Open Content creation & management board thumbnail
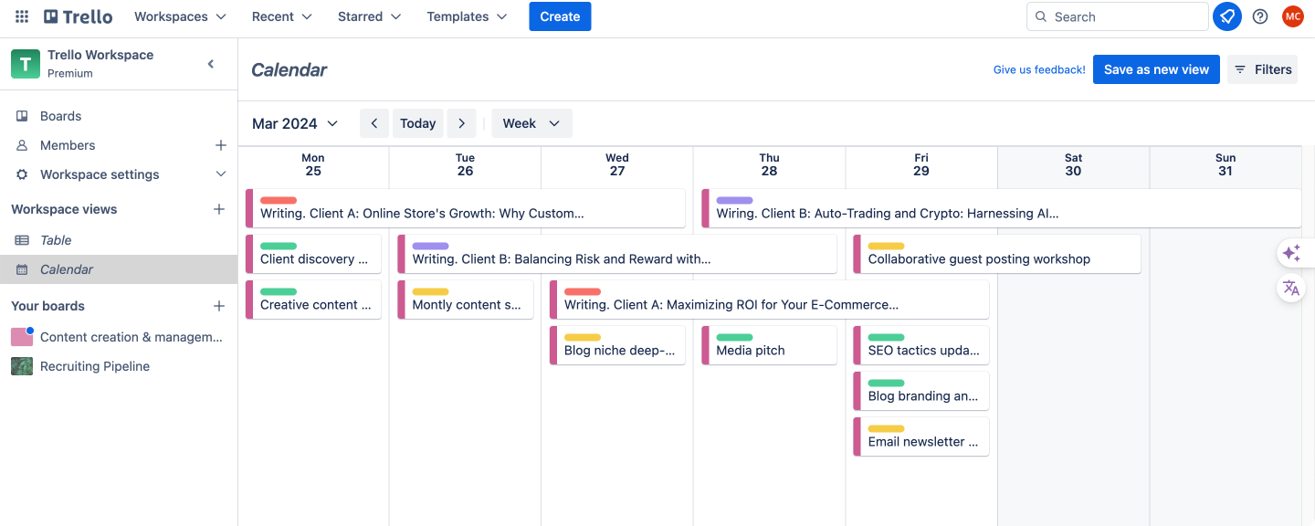Viewport: 1315px width, 526px height. tap(22, 337)
